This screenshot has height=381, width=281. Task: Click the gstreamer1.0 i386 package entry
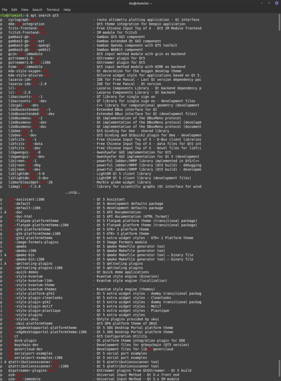click(x=29, y=63)
